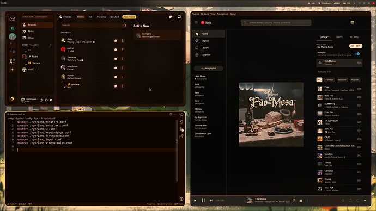
Task: Open YouTube Music hamburger guide menu
Action: click(x=196, y=22)
